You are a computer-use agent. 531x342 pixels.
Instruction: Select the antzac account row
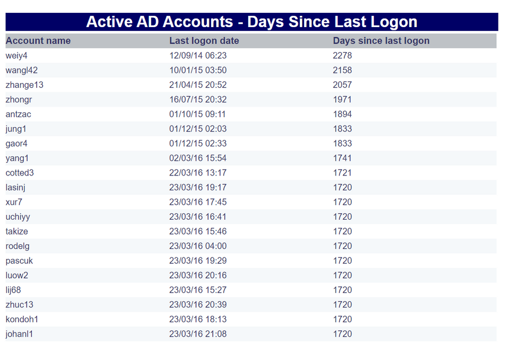pos(19,114)
